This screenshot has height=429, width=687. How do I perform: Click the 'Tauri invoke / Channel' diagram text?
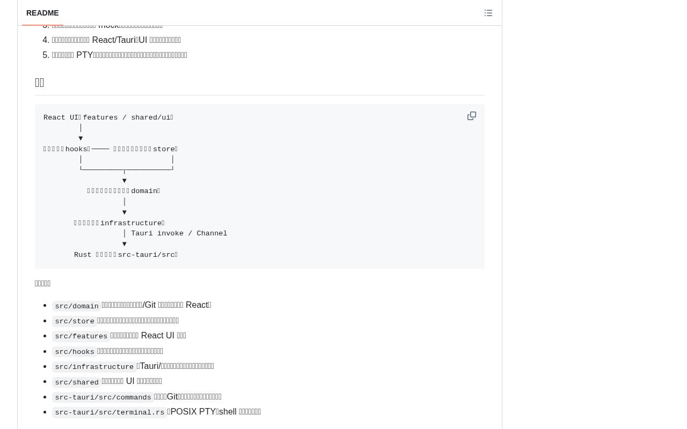[179, 233]
